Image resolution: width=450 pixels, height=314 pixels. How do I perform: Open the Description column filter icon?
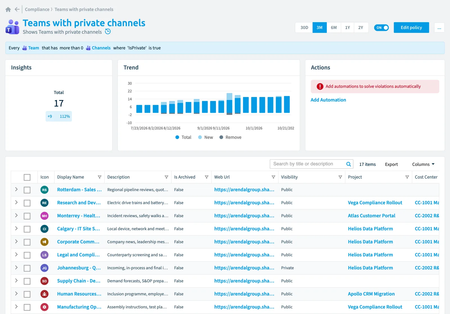point(166,177)
